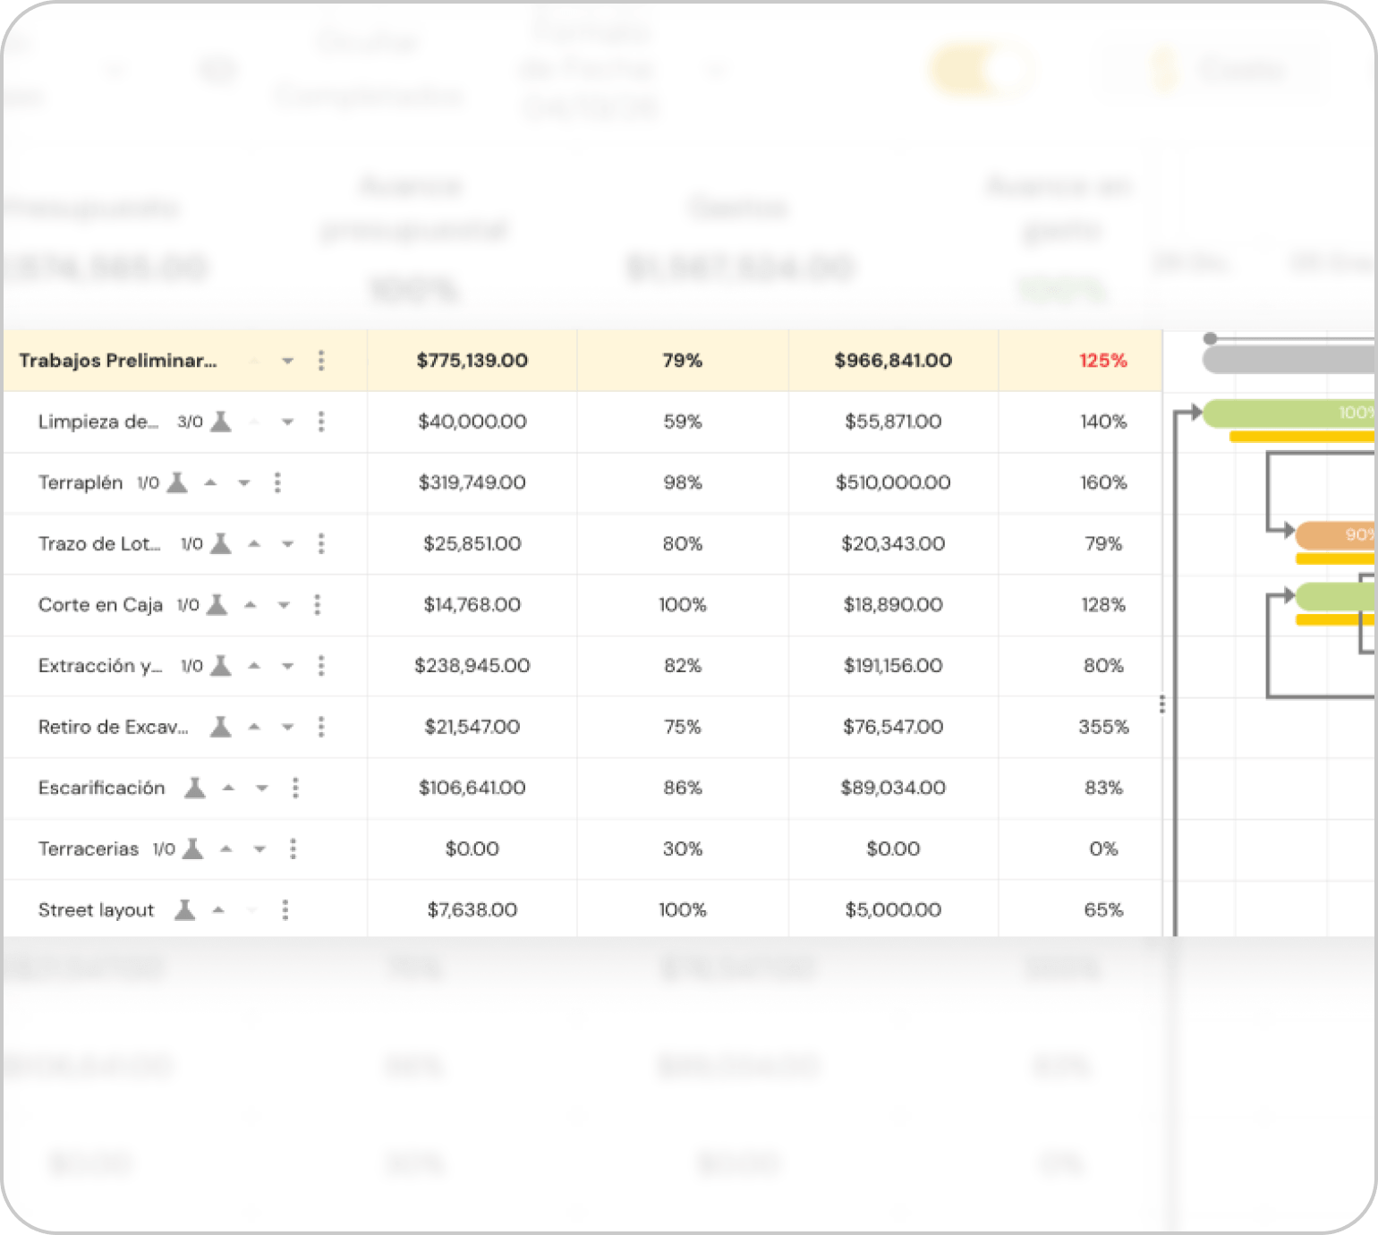Viewport: 1378px width, 1235px height.
Task: Click the flask icon on Terraplén row
Action: tap(177, 482)
